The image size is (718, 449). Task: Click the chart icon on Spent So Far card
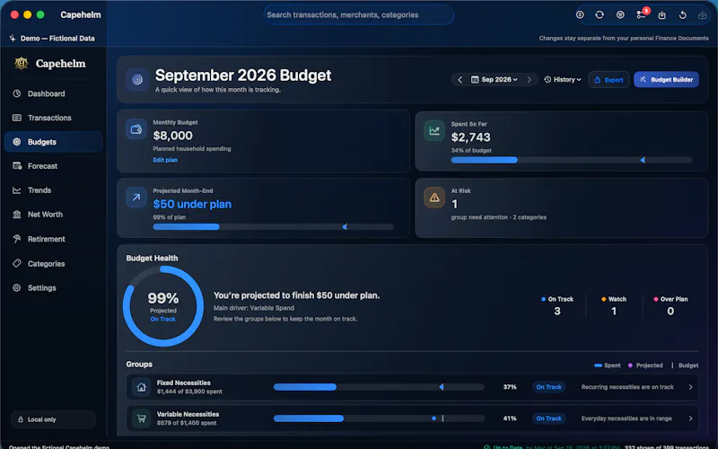[x=434, y=131]
